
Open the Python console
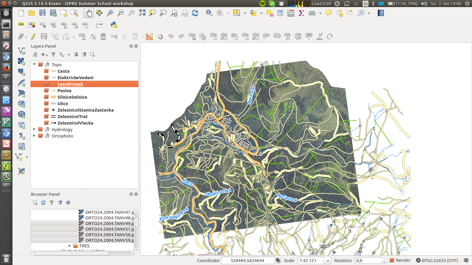coord(114,25)
